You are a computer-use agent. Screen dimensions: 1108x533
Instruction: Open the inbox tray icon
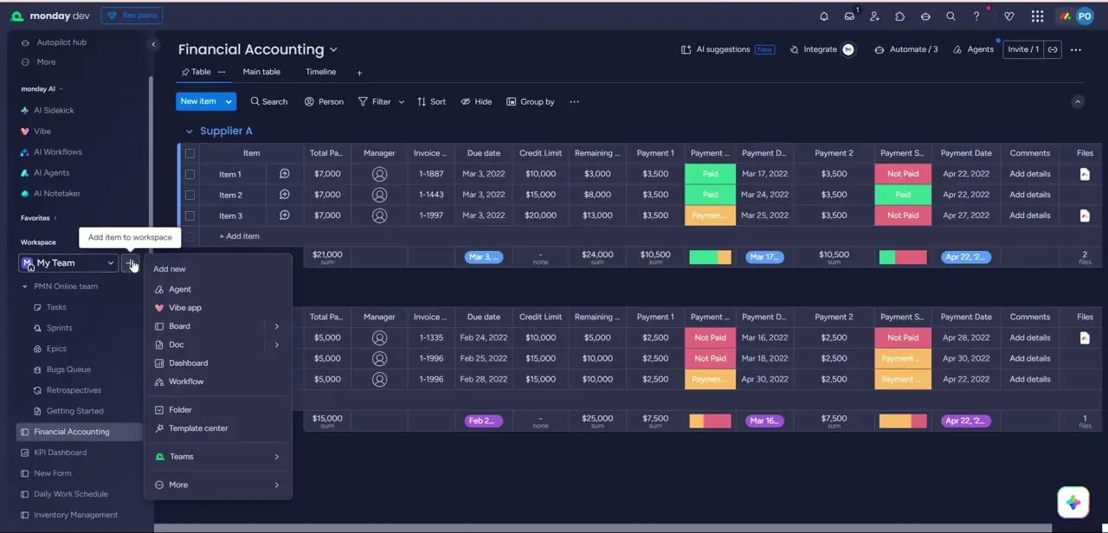coord(849,16)
